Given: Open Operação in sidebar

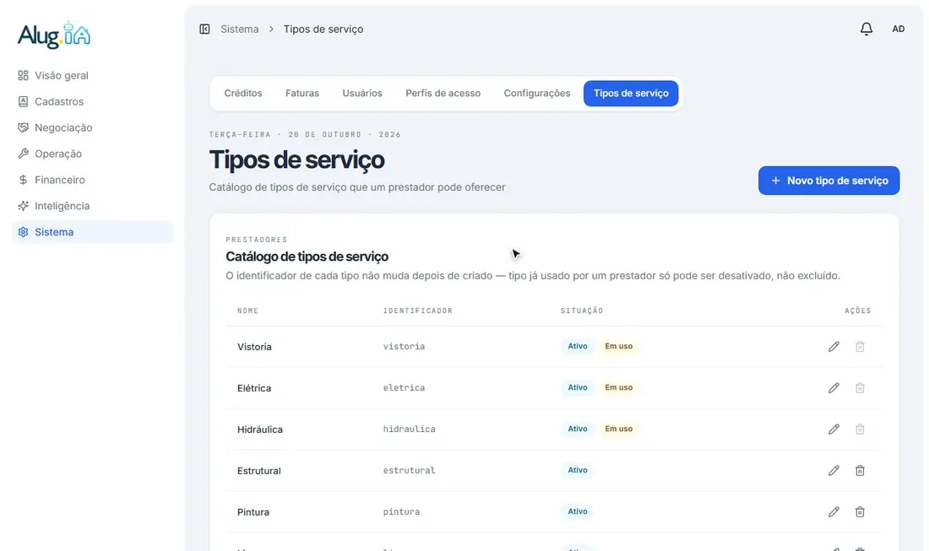Looking at the screenshot, I should point(92,154).
